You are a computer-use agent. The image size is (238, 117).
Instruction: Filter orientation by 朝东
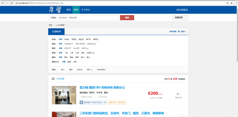[x=66, y=57]
